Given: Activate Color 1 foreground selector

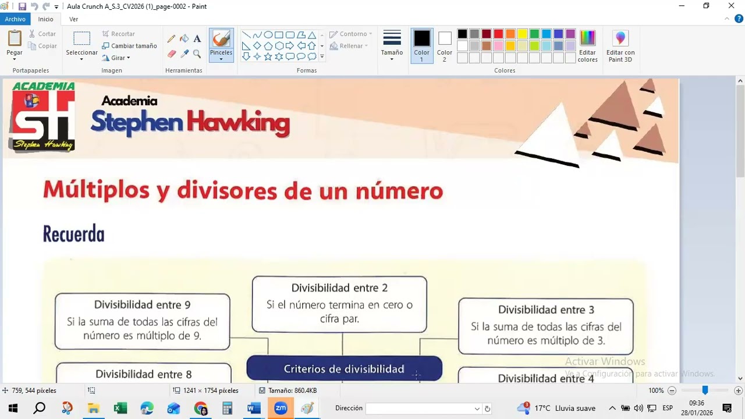Looking at the screenshot, I should coord(422,47).
